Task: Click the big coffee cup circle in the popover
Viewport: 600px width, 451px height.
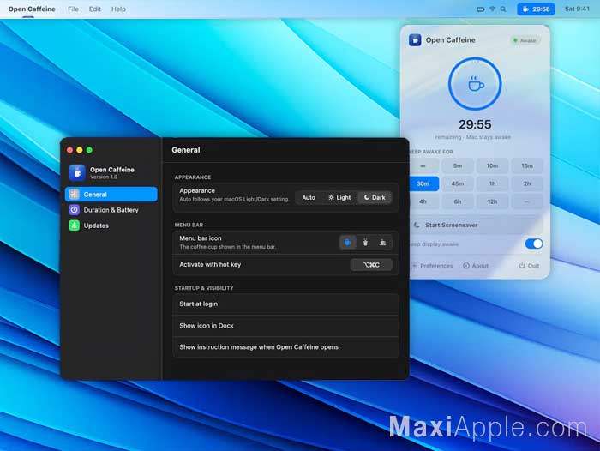Action: click(x=475, y=83)
